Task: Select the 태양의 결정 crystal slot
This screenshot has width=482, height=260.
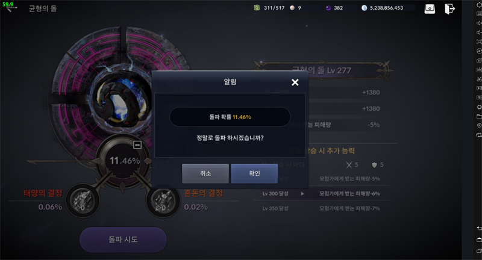Action: pos(83,201)
